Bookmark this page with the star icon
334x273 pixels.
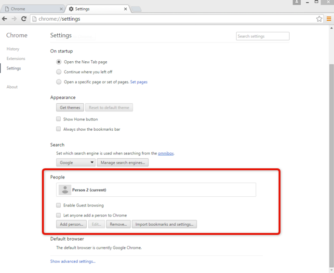[319, 19]
